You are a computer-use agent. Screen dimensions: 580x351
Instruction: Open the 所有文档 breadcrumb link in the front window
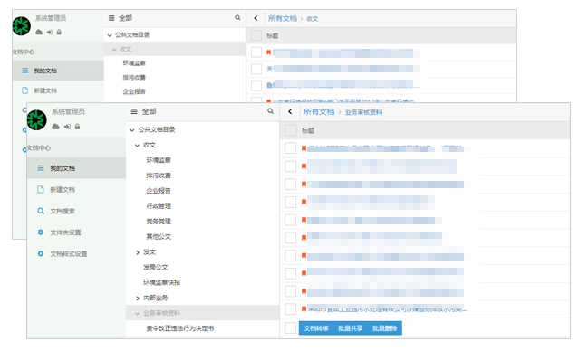tap(319, 111)
